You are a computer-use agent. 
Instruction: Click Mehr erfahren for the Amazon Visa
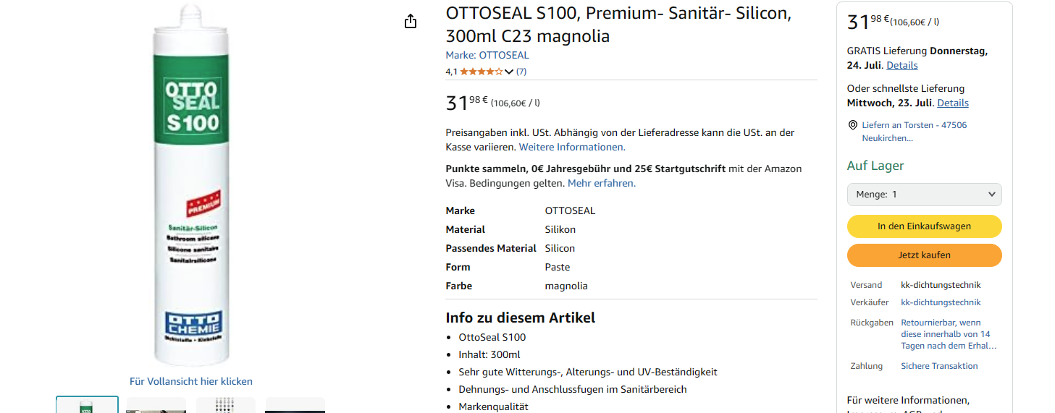click(x=602, y=183)
